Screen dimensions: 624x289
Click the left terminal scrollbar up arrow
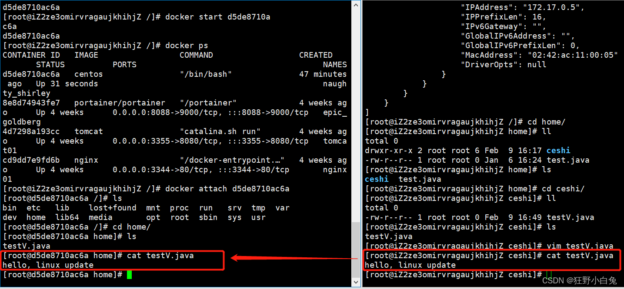[356, 5]
